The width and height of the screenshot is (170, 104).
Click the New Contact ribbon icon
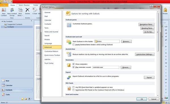click(4, 12)
